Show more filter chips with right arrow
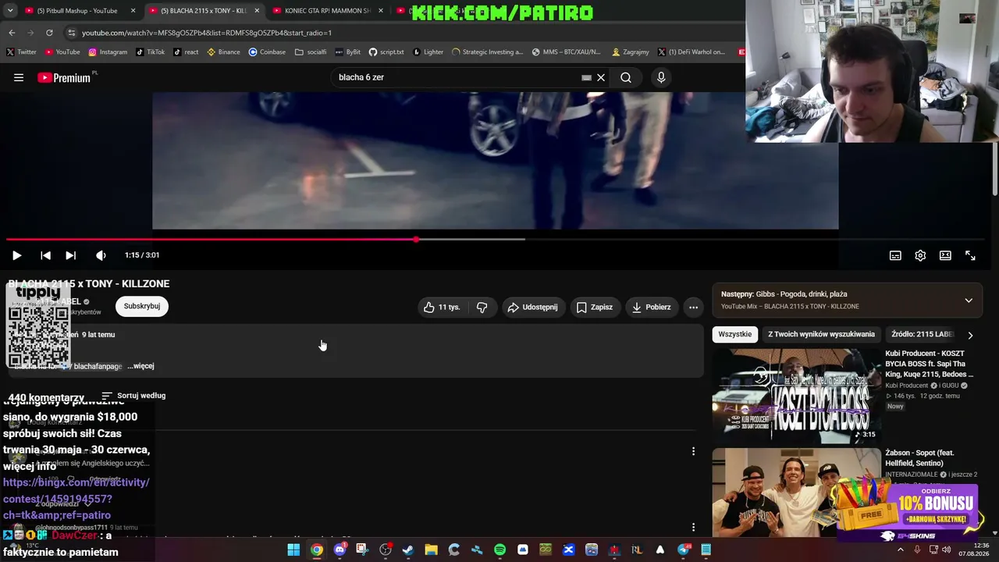Viewport: 999px width, 562px height. tap(970, 335)
